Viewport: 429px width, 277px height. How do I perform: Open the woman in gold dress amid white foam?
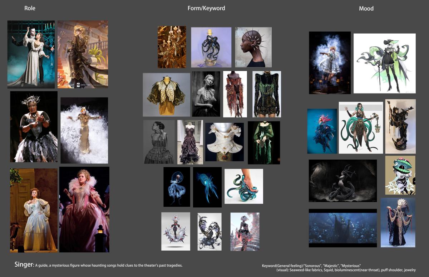84,130
